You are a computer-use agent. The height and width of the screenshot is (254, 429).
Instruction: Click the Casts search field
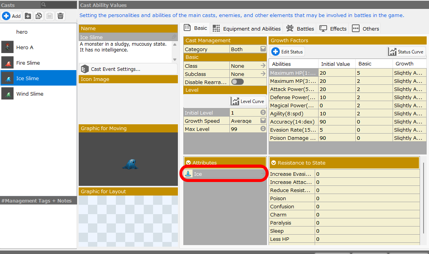point(59,5)
